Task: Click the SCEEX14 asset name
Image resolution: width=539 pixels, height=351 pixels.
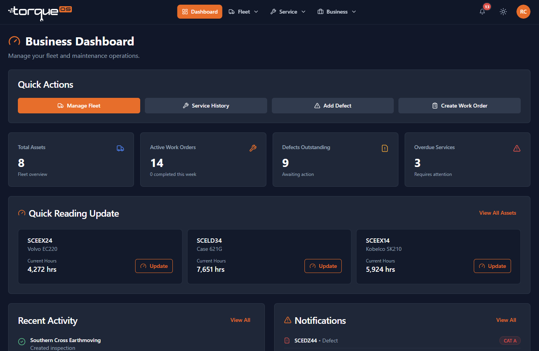Action: pyautogui.click(x=378, y=241)
